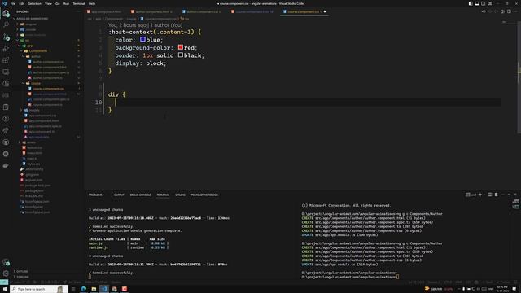521x293 pixels.
Task: Click the Windows Start button
Action: (5, 289)
